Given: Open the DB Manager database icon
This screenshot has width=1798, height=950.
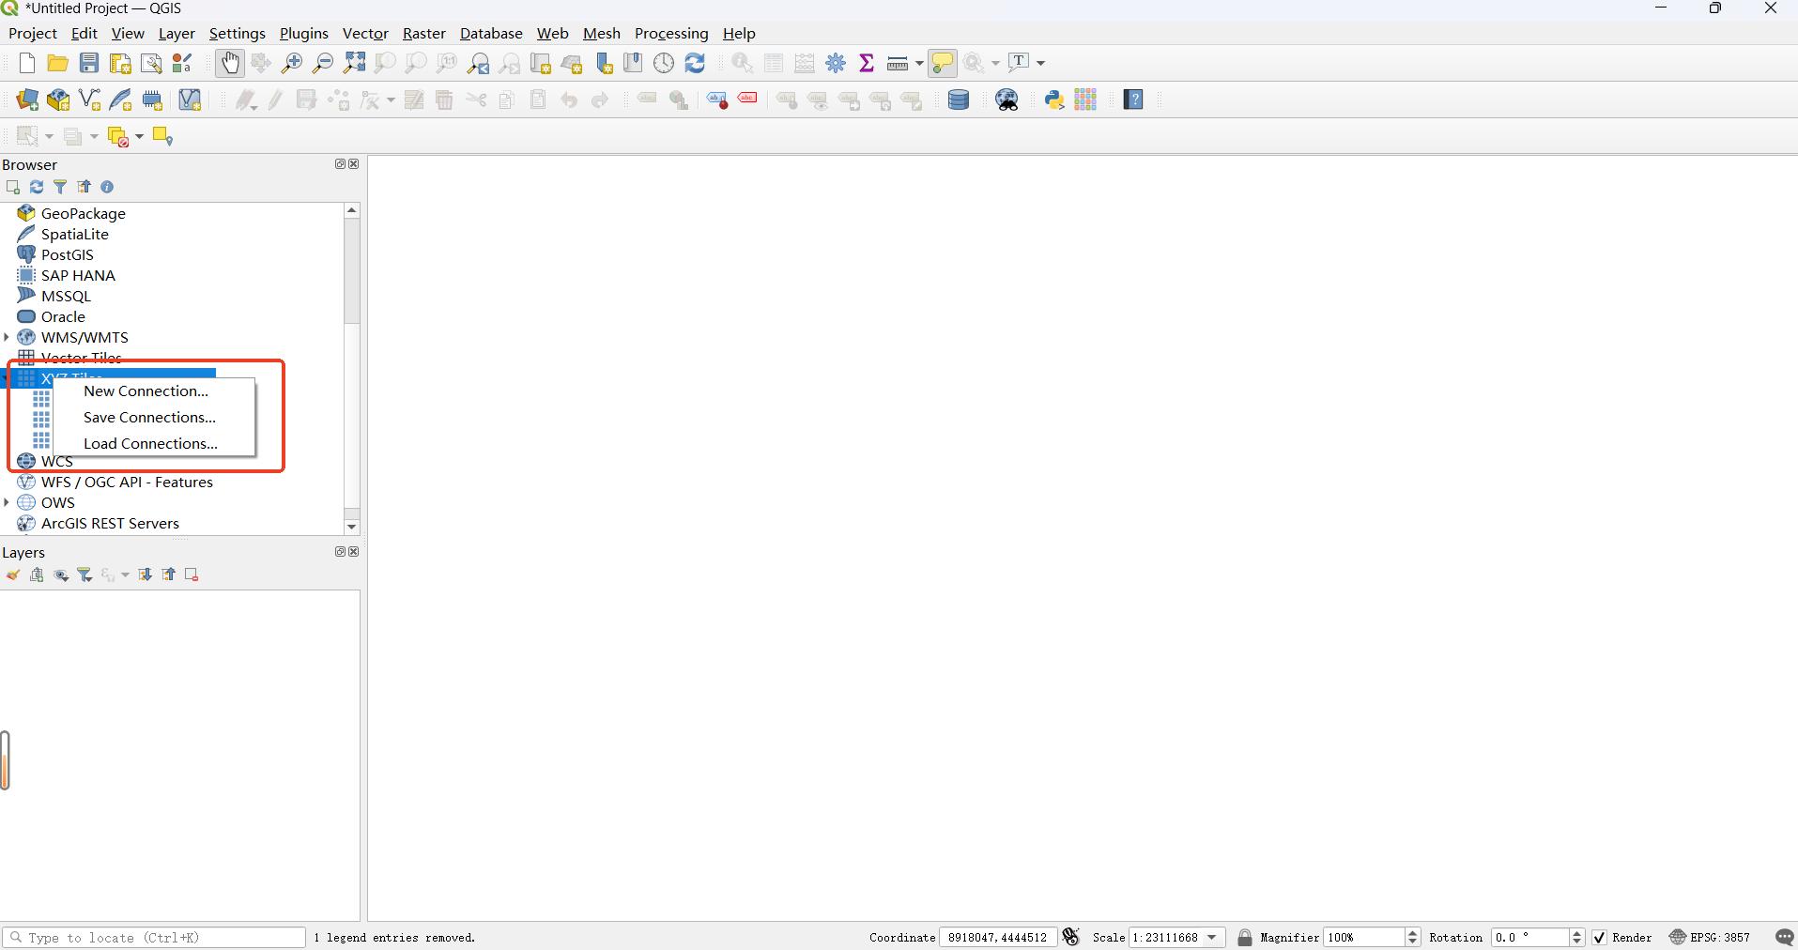Looking at the screenshot, I should [959, 100].
